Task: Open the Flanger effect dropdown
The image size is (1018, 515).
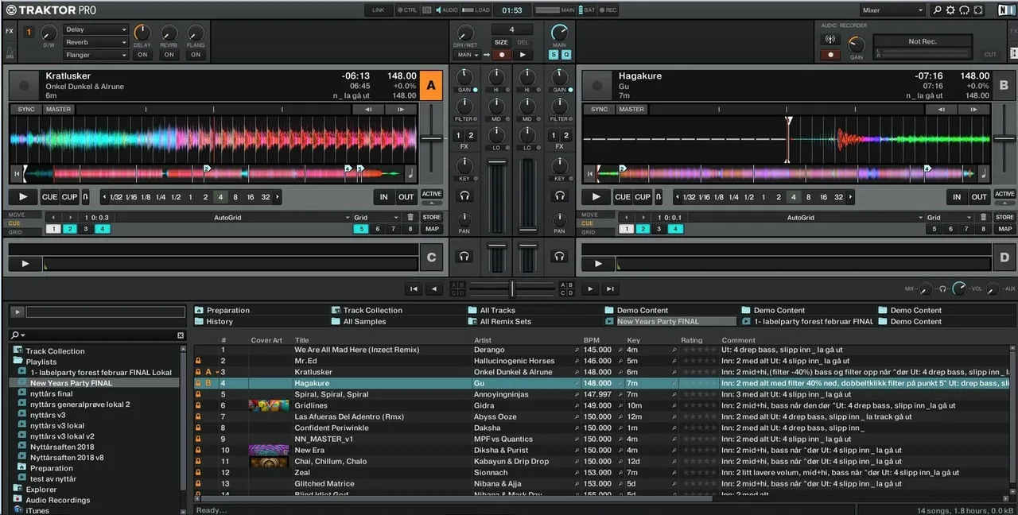Action: [x=96, y=55]
